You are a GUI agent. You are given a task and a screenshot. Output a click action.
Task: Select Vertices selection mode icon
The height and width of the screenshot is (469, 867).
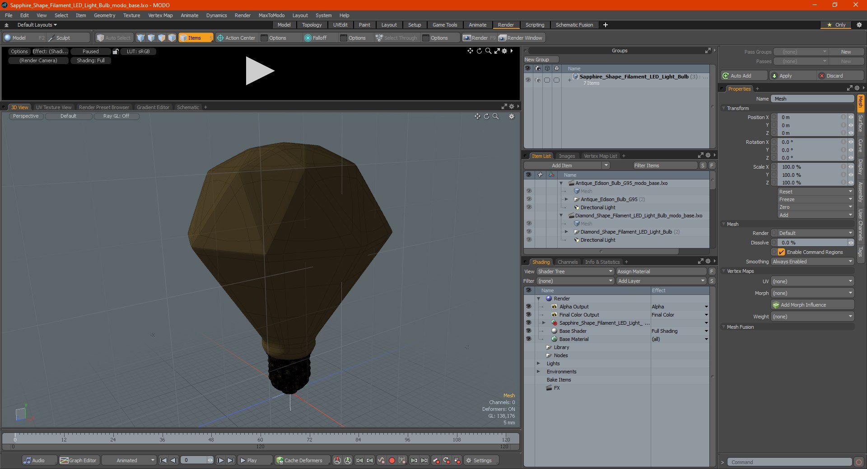140,38
